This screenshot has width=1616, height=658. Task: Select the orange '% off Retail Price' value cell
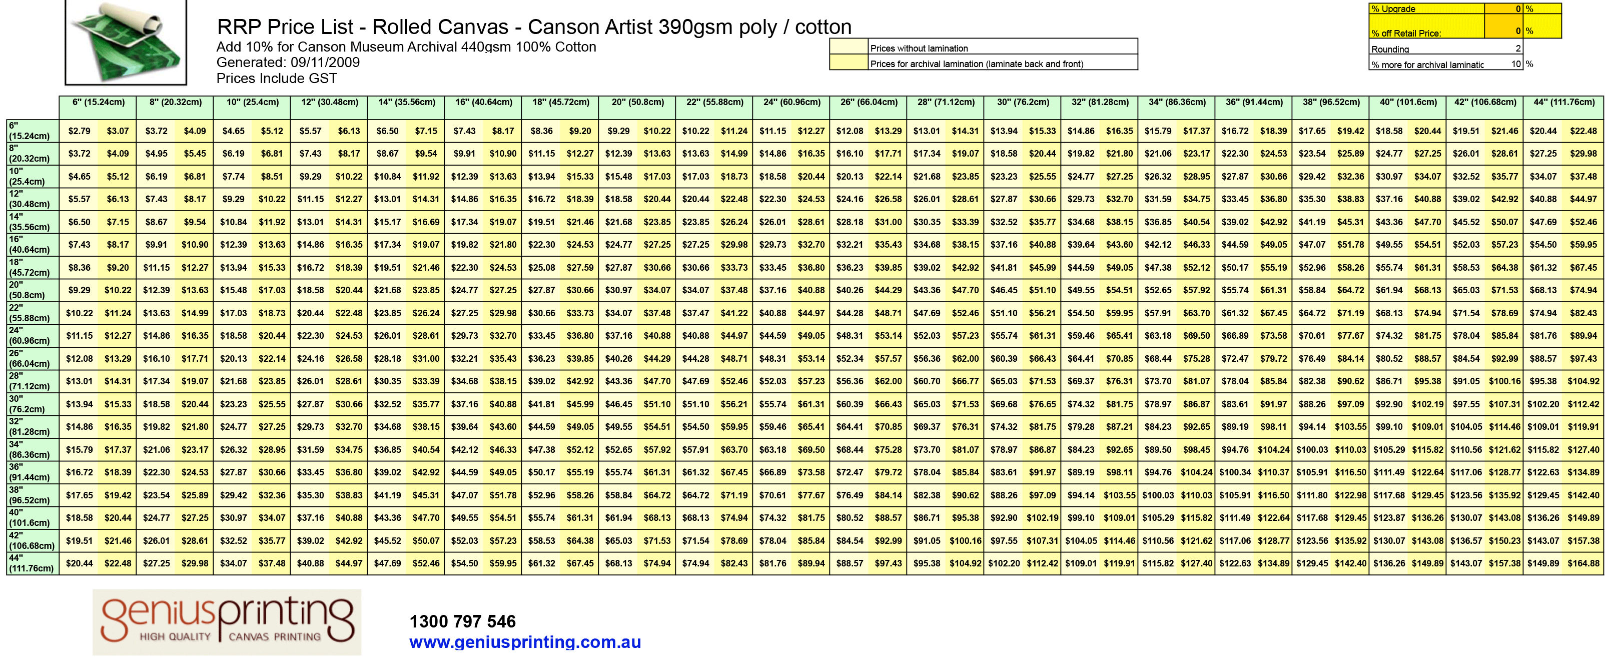pyautogui.click(x=1503, y=27)
